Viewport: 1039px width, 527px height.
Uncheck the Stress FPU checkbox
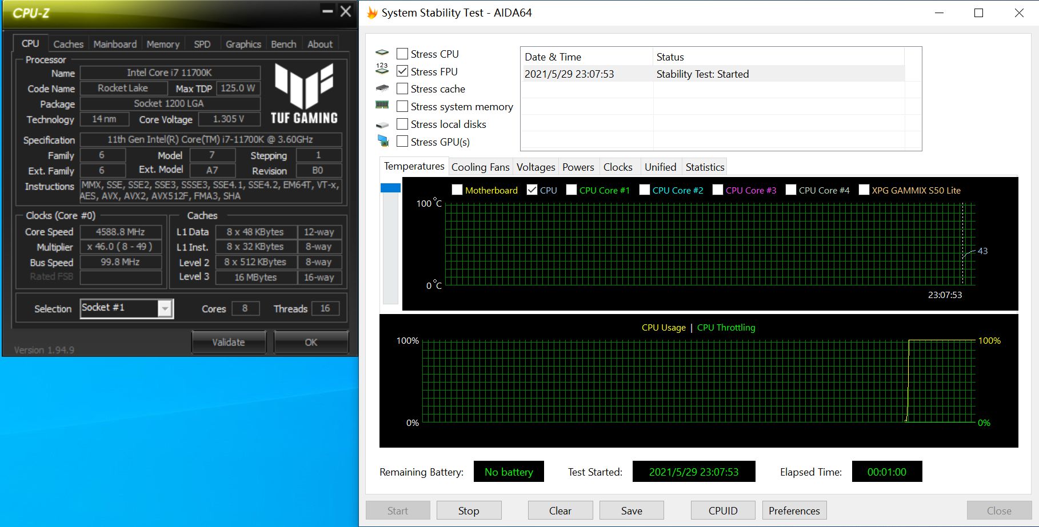pos(402,71)
